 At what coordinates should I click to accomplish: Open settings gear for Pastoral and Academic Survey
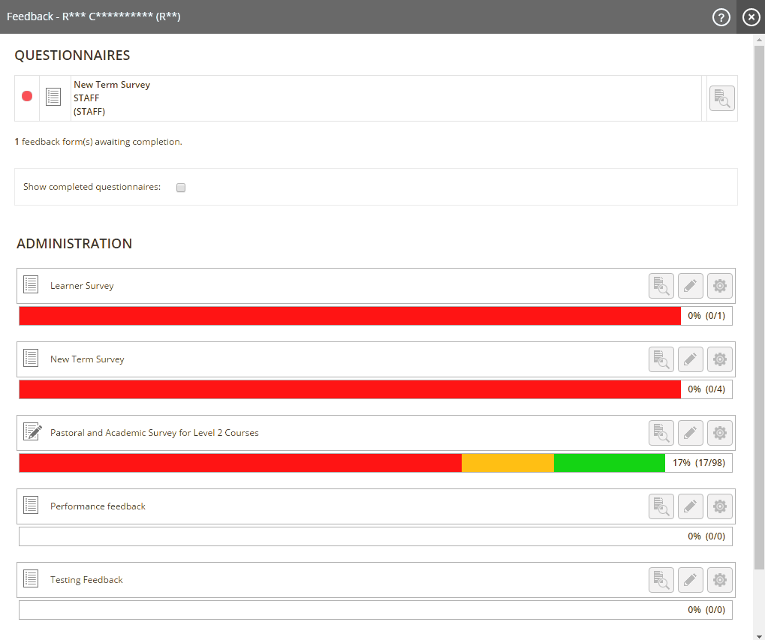pyautogui.click(x=720, y=433)
